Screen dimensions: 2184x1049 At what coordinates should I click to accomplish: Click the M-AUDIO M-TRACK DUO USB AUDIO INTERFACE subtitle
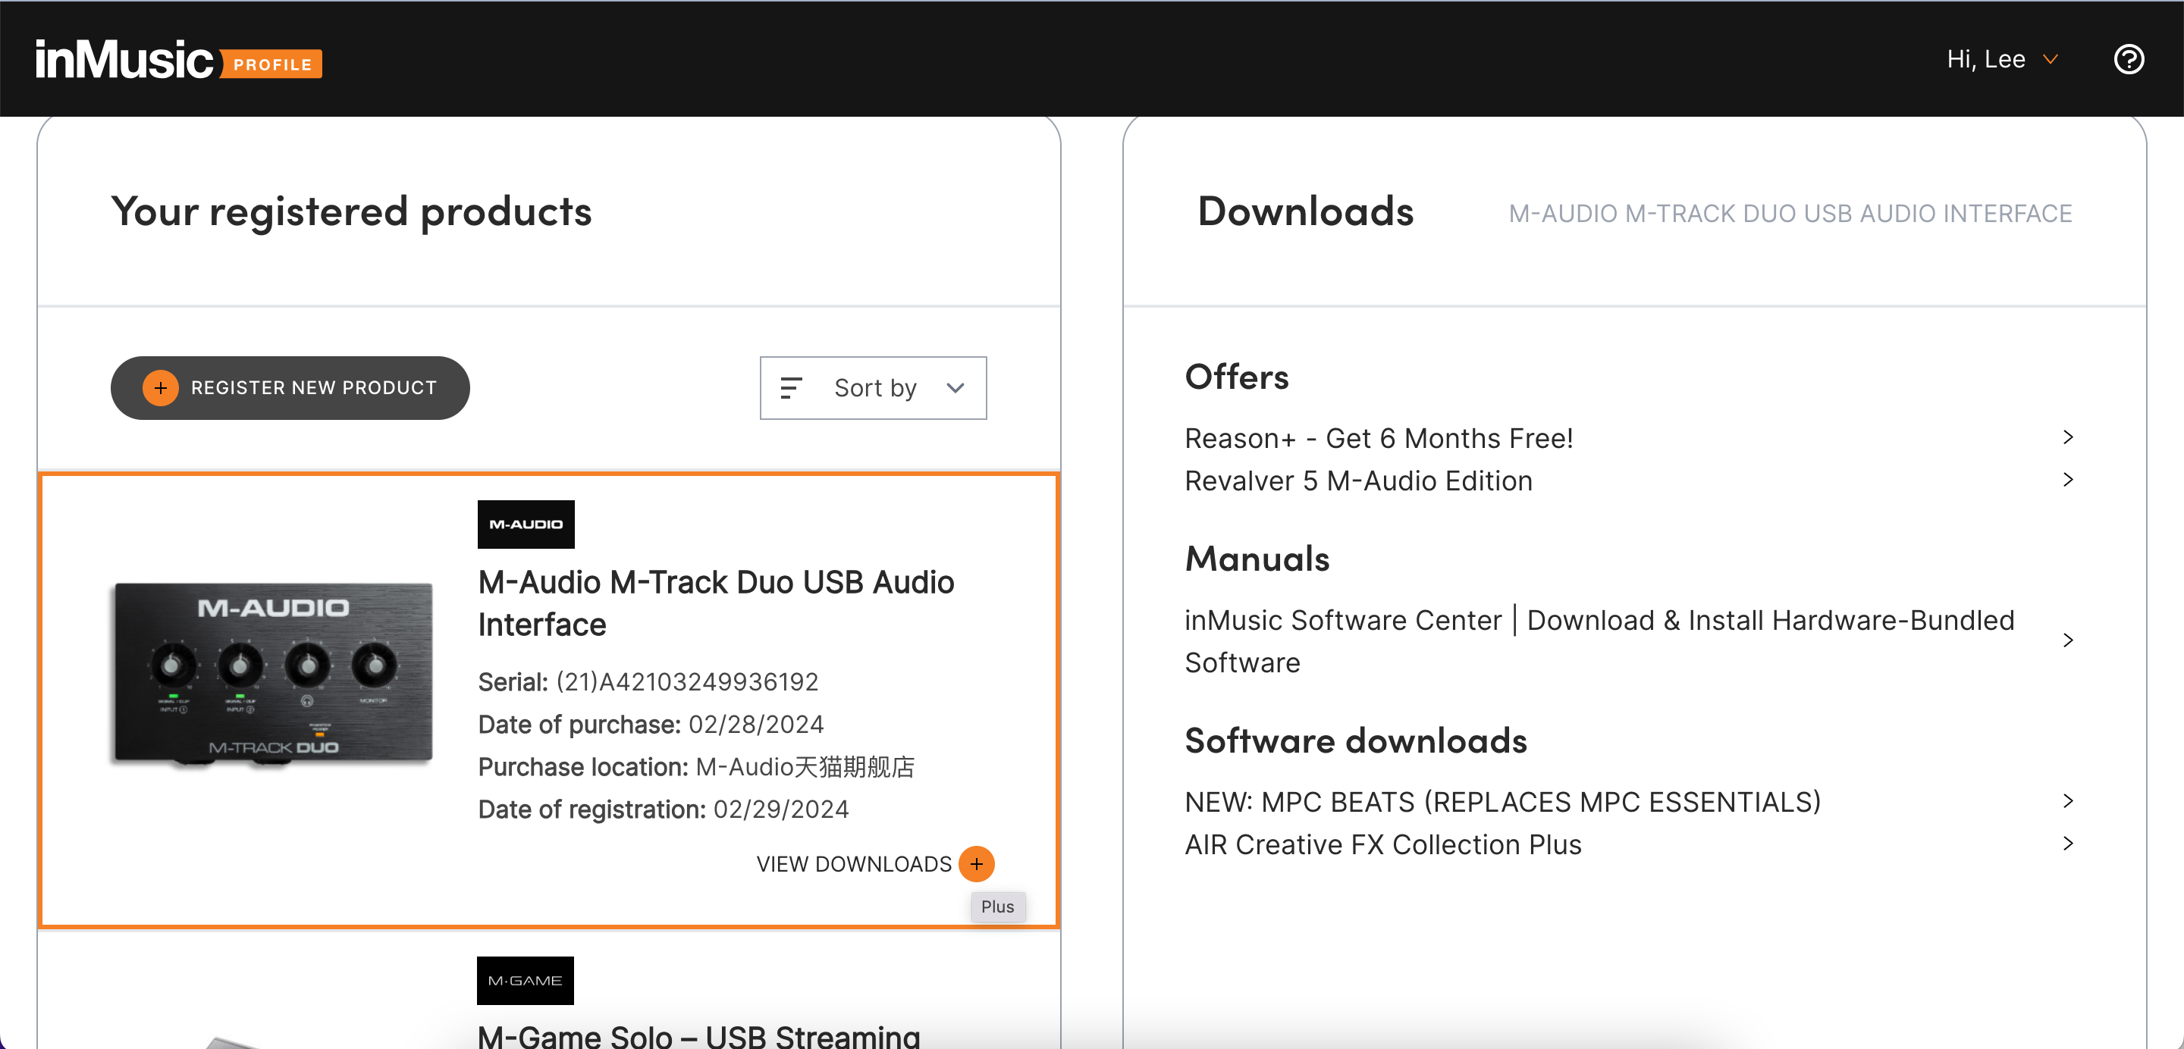point(1790,214)
